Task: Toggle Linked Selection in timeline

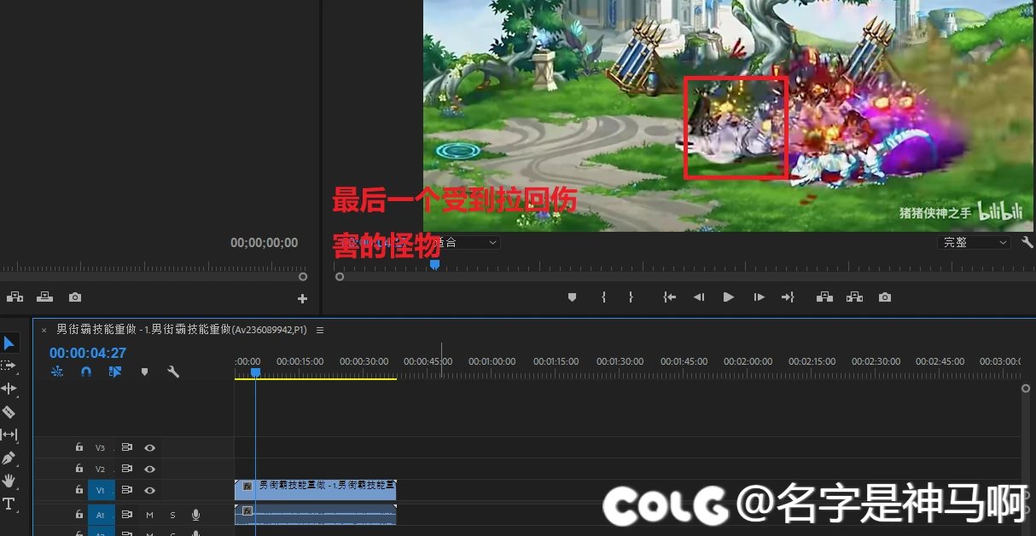Action: point(115,372)
